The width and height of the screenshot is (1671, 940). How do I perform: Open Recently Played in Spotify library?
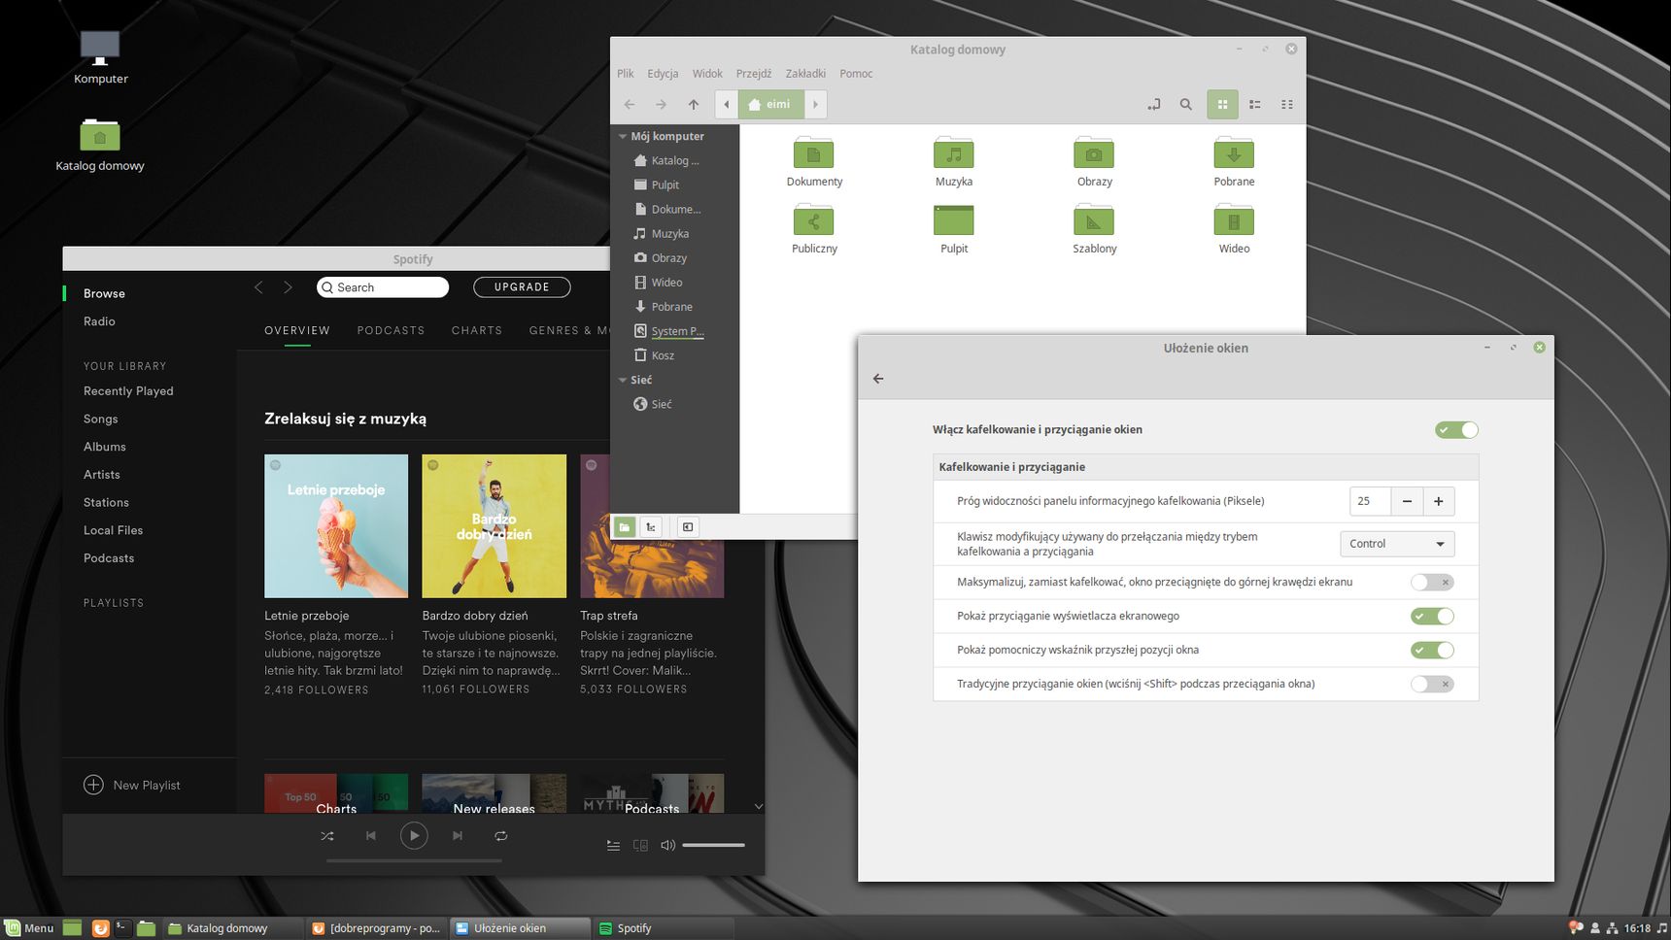pyautogui.click(x=128, y=391)
